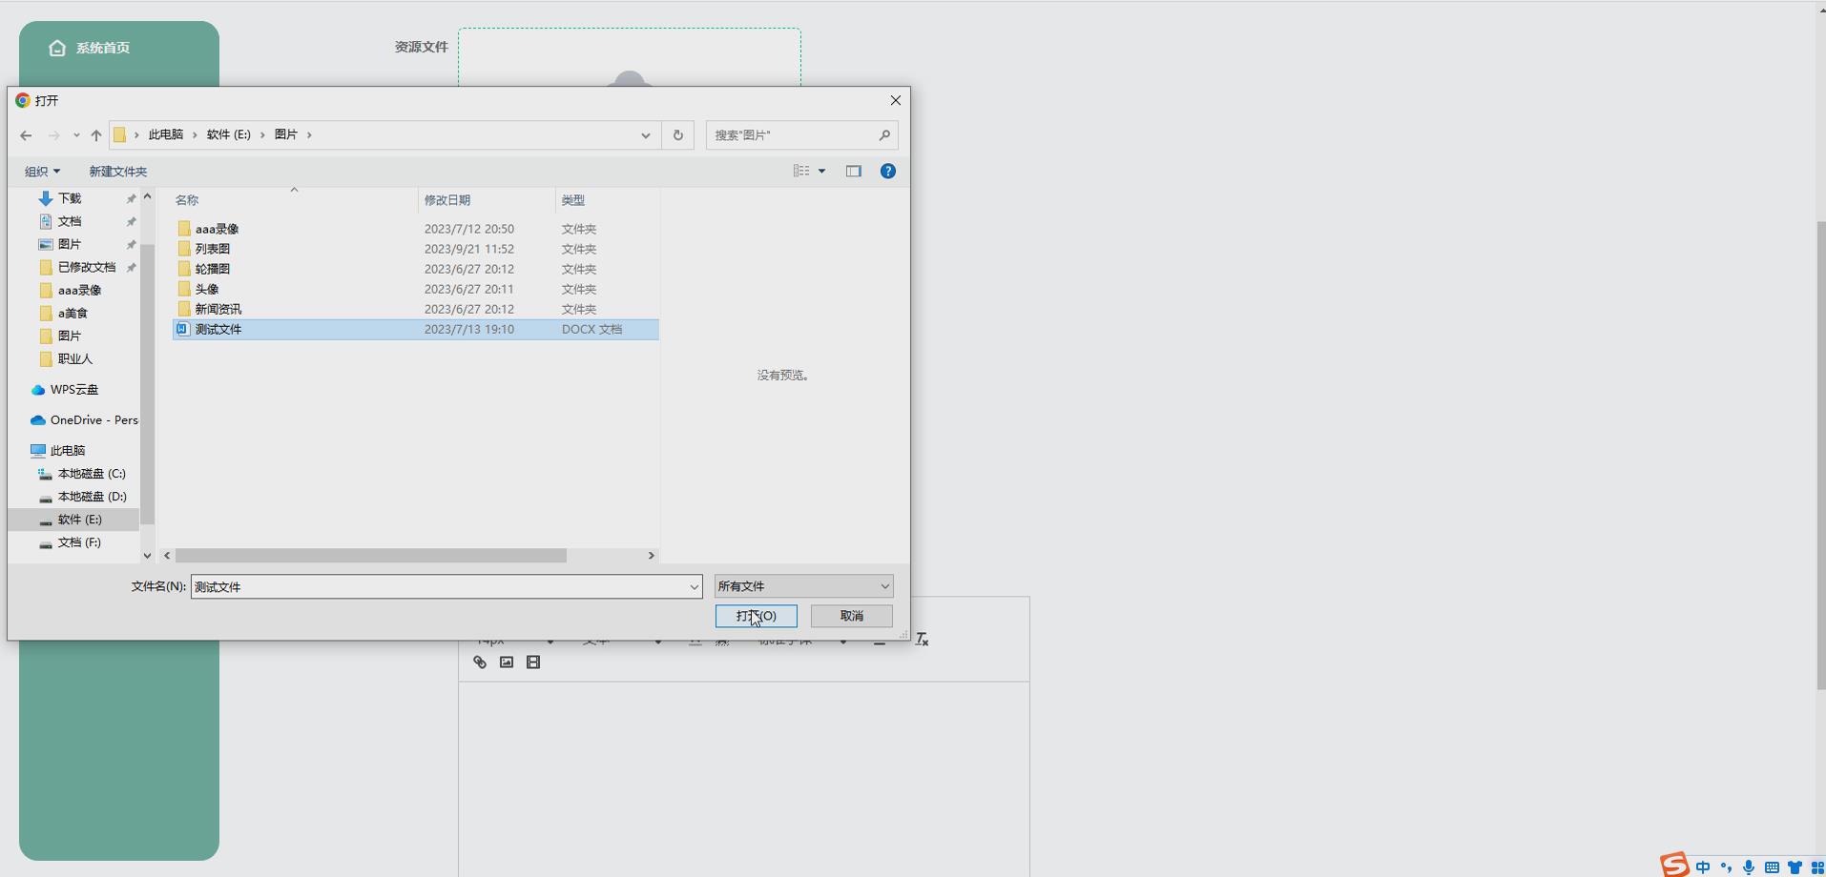The width and height of the screenshot is (1826, 877).
Task: Click the voice input microphone icon
Action: tap(1749, 867)
